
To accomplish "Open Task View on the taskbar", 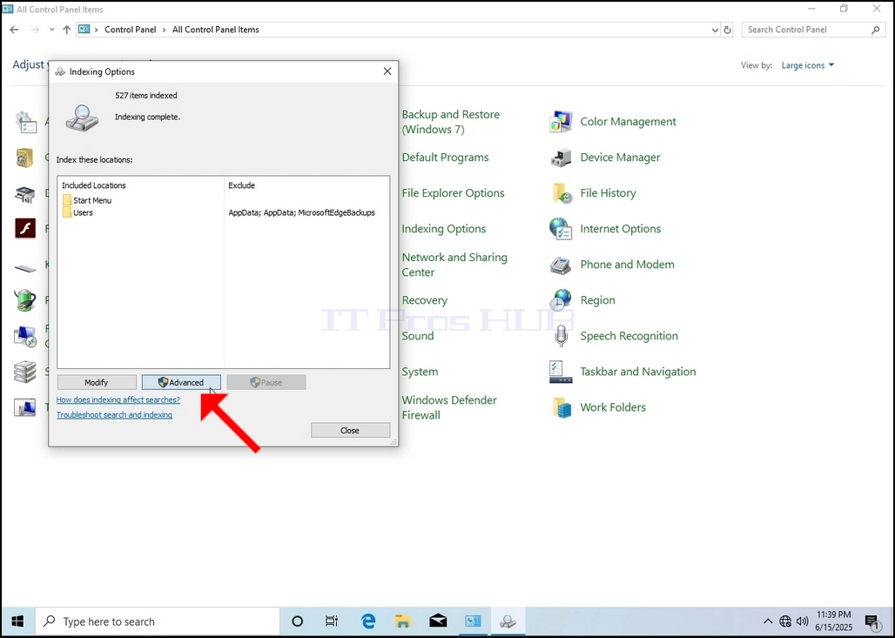I will point(332,621).
